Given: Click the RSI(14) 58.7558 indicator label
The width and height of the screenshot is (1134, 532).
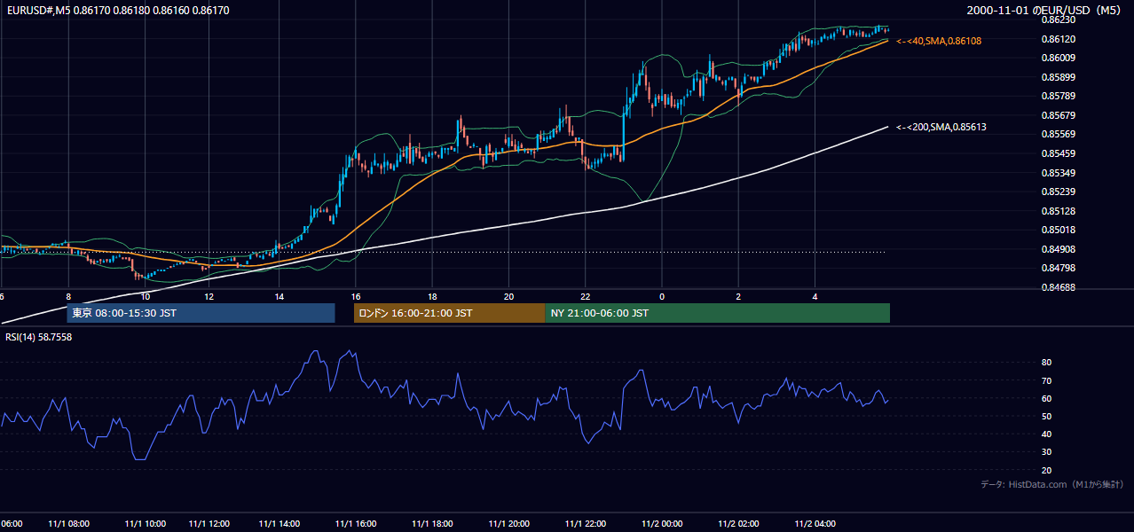Looking at the screenshot, I should pos(39,337).
